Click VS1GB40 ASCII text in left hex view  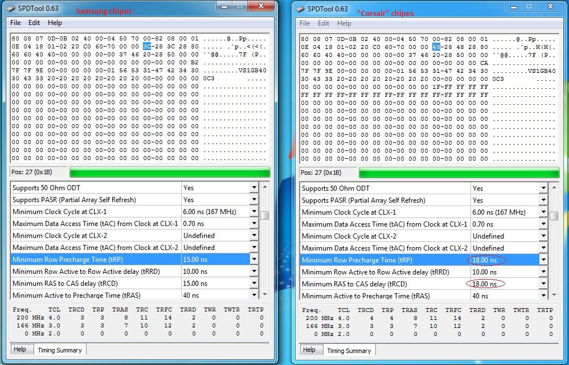(252, 71)
